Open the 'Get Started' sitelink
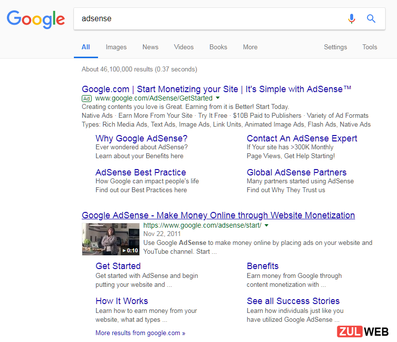 point(118,266)
